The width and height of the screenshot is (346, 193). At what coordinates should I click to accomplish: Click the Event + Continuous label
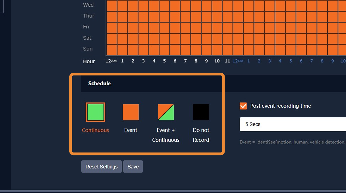[x=166, y=135]
